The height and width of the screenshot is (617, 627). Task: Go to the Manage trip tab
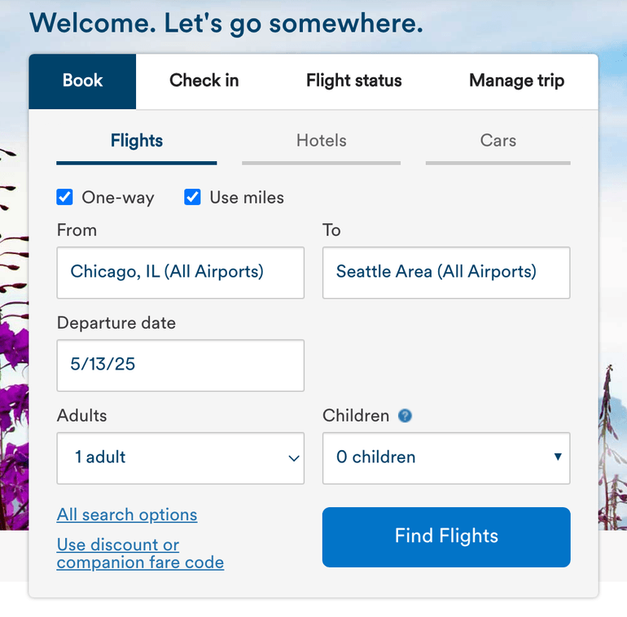click(x=516, y=81)
